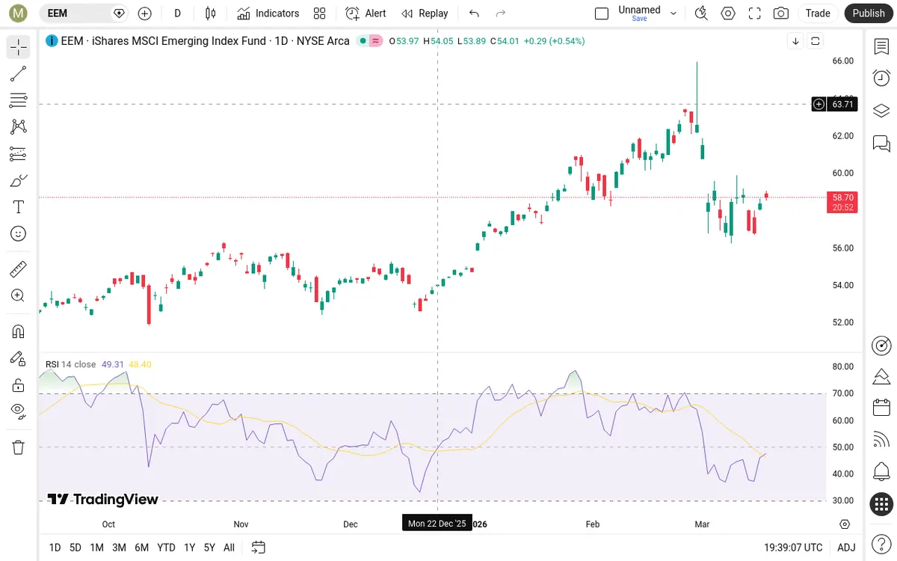This screenshot has height=561, width=897.
Task: Open the chats panel
Action: (x=881, y=143)
